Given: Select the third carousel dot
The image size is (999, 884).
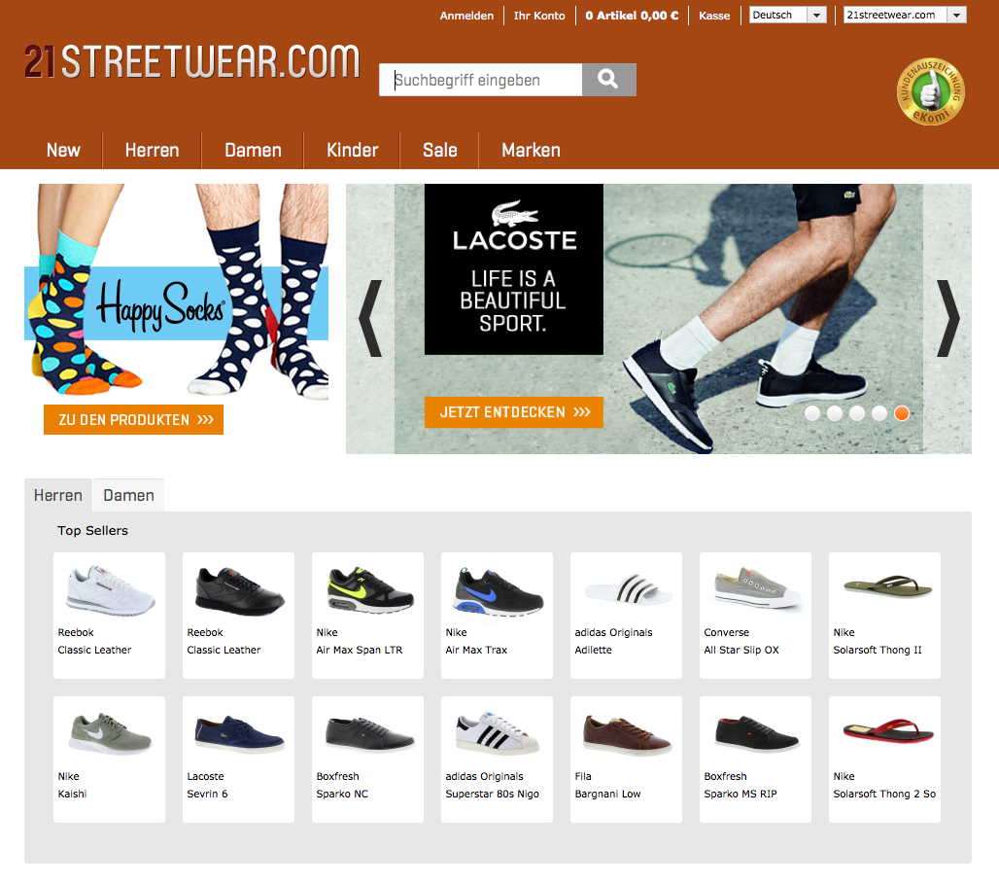Looking at the screenshot, I should click(857, 413).
